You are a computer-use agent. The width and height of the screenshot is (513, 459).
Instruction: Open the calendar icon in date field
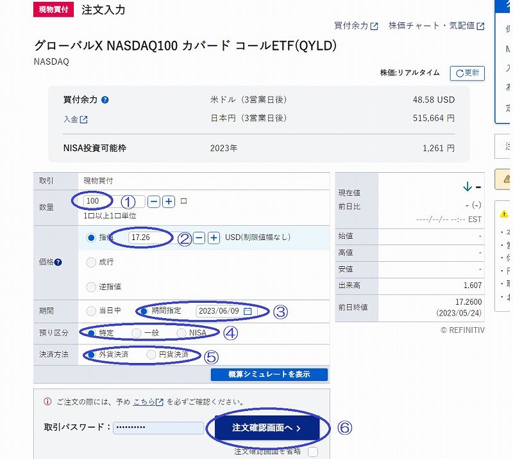[x=248, y=311]
